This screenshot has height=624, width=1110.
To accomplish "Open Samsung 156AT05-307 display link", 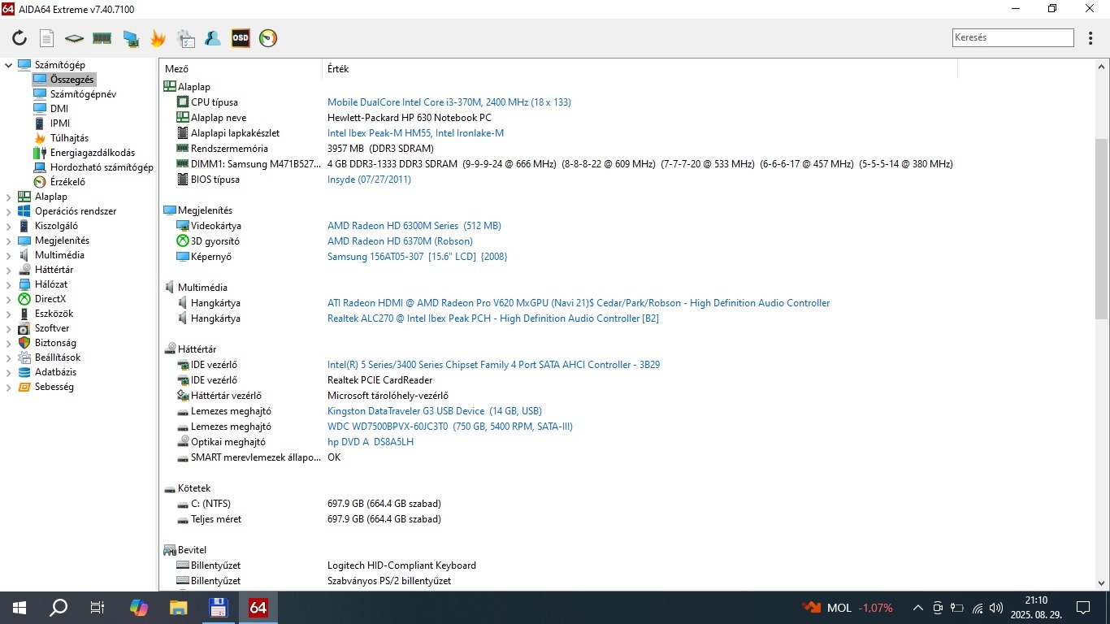I will pyautogui.click(x=417, y=257).
